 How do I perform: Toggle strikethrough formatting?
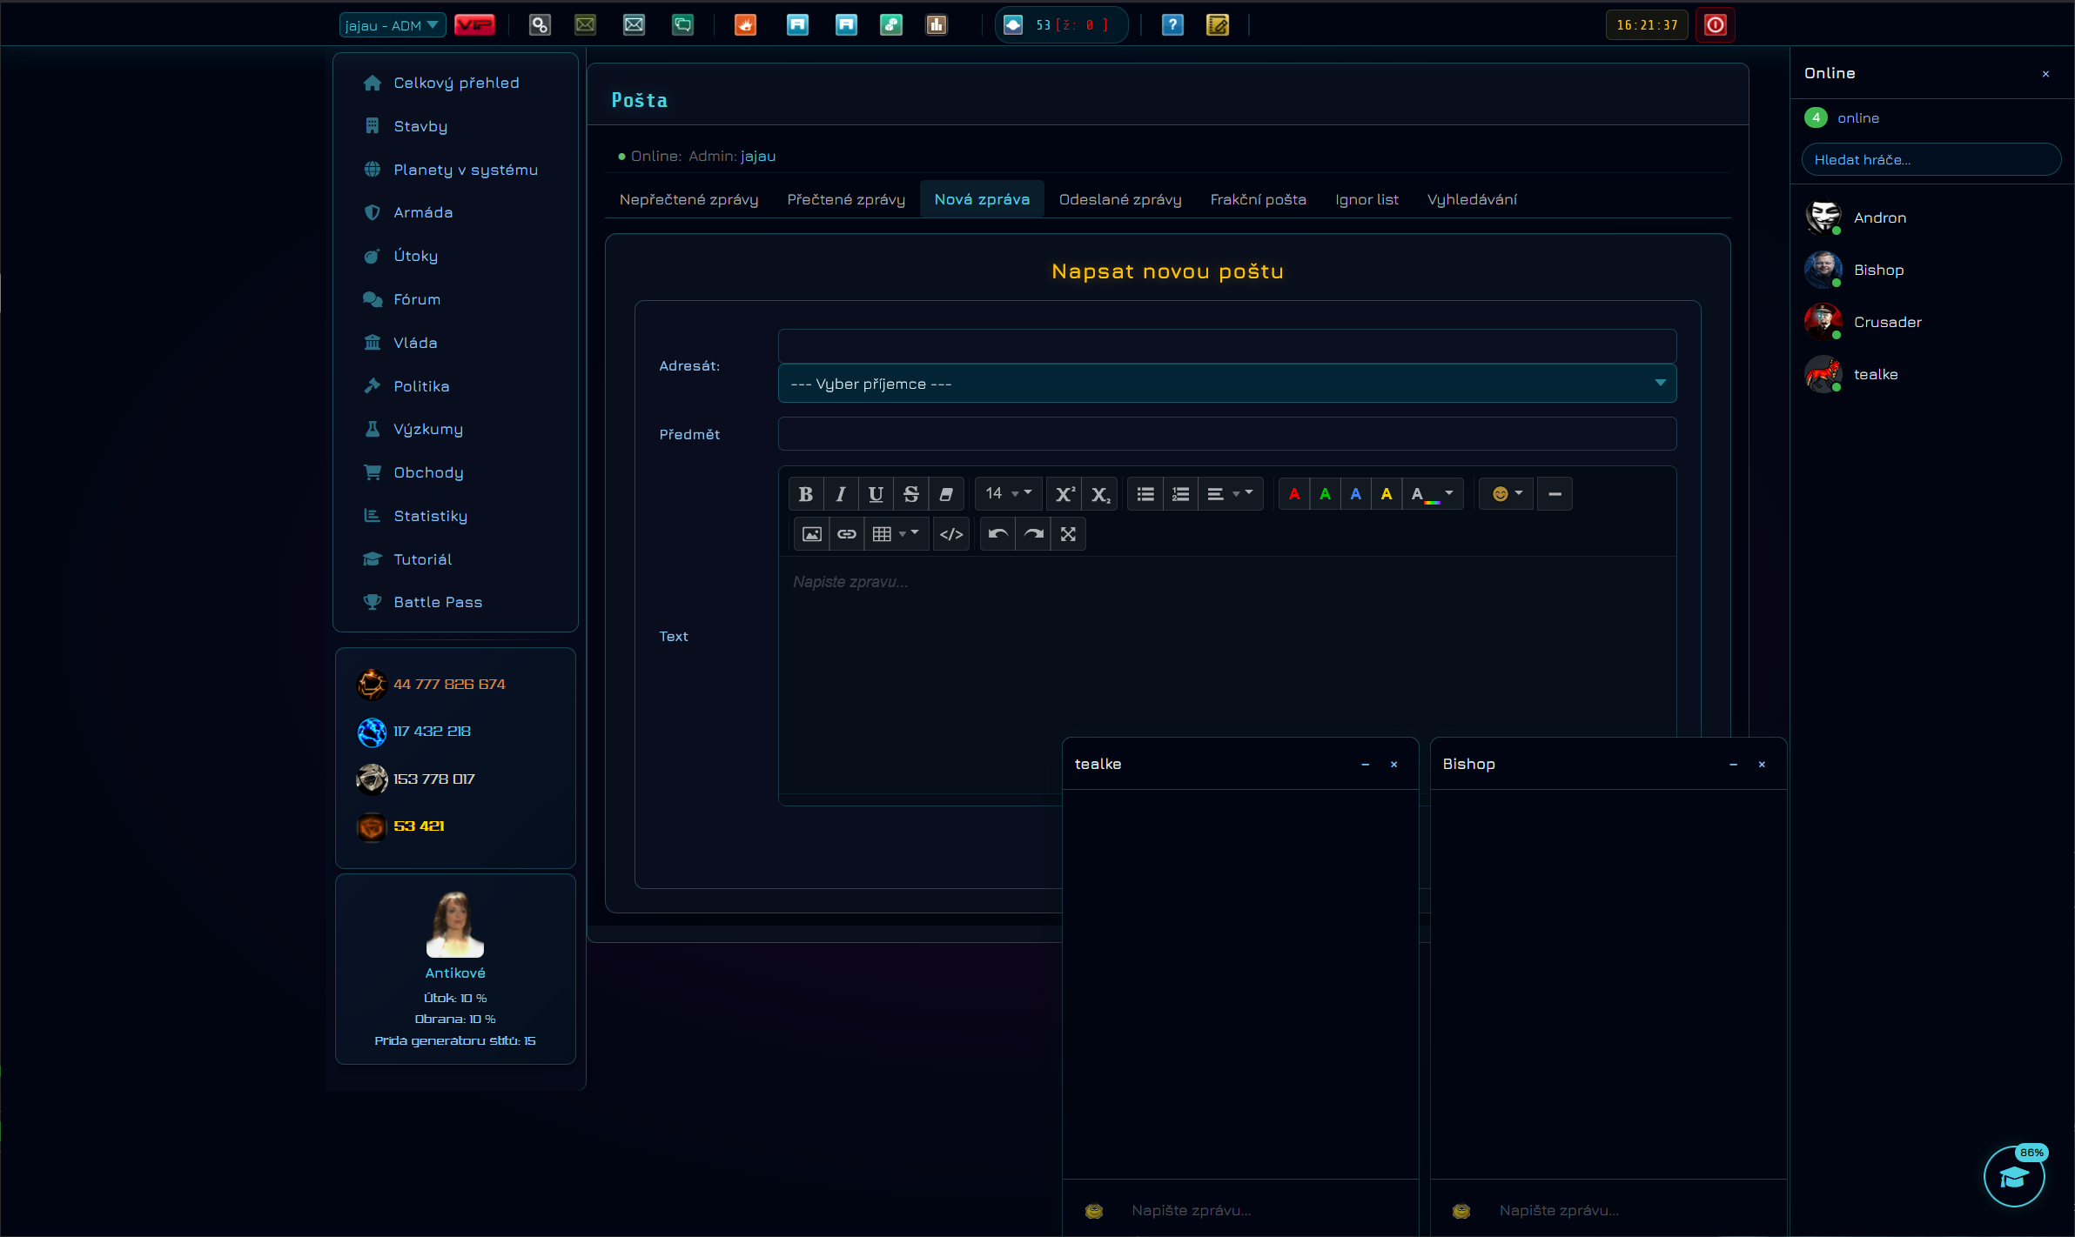point(911,494)
